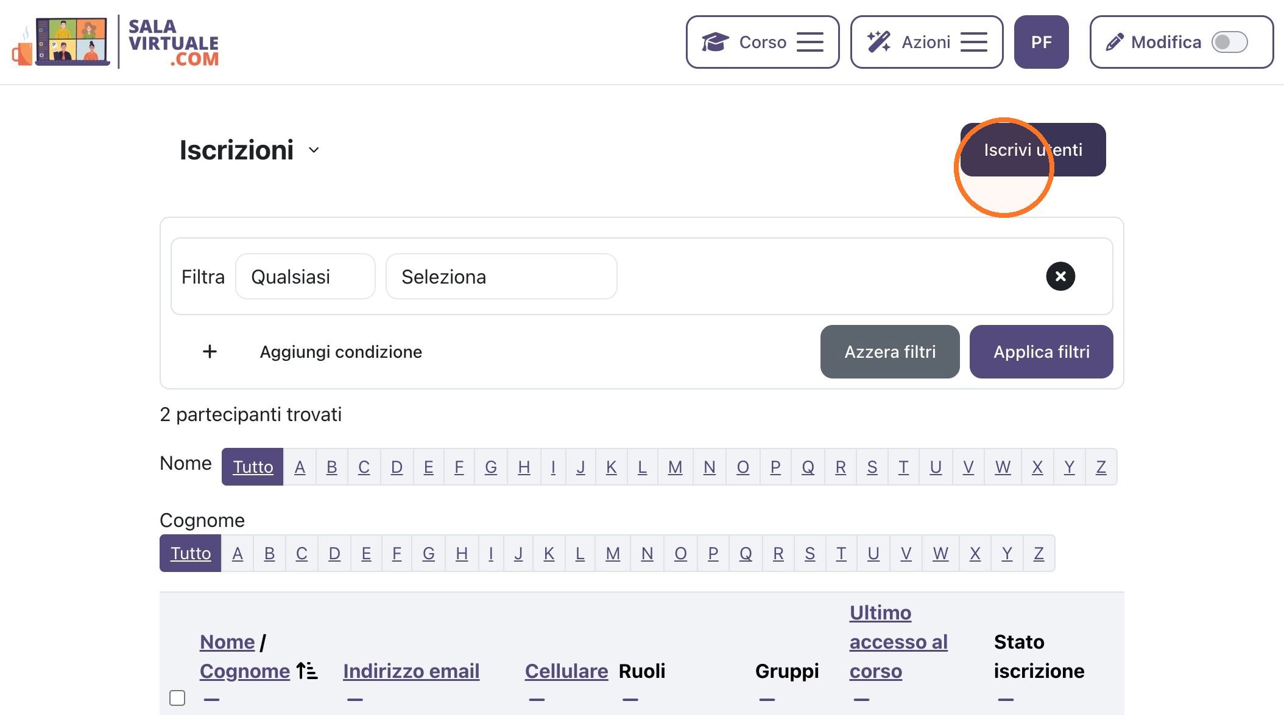Remove the filter row with X icon
Image resolution: width=1284 pixels, height=715 pixels.
(x=1060, y=276)
